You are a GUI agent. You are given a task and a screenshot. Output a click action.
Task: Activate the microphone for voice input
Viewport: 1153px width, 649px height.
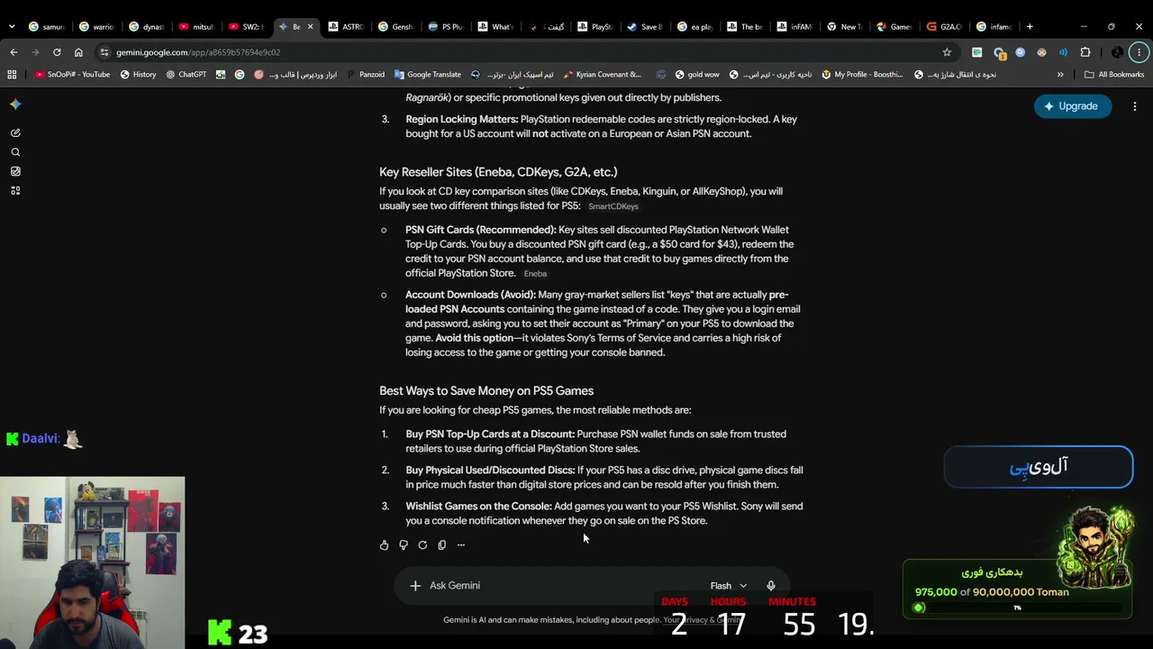[x=771, y=586]
